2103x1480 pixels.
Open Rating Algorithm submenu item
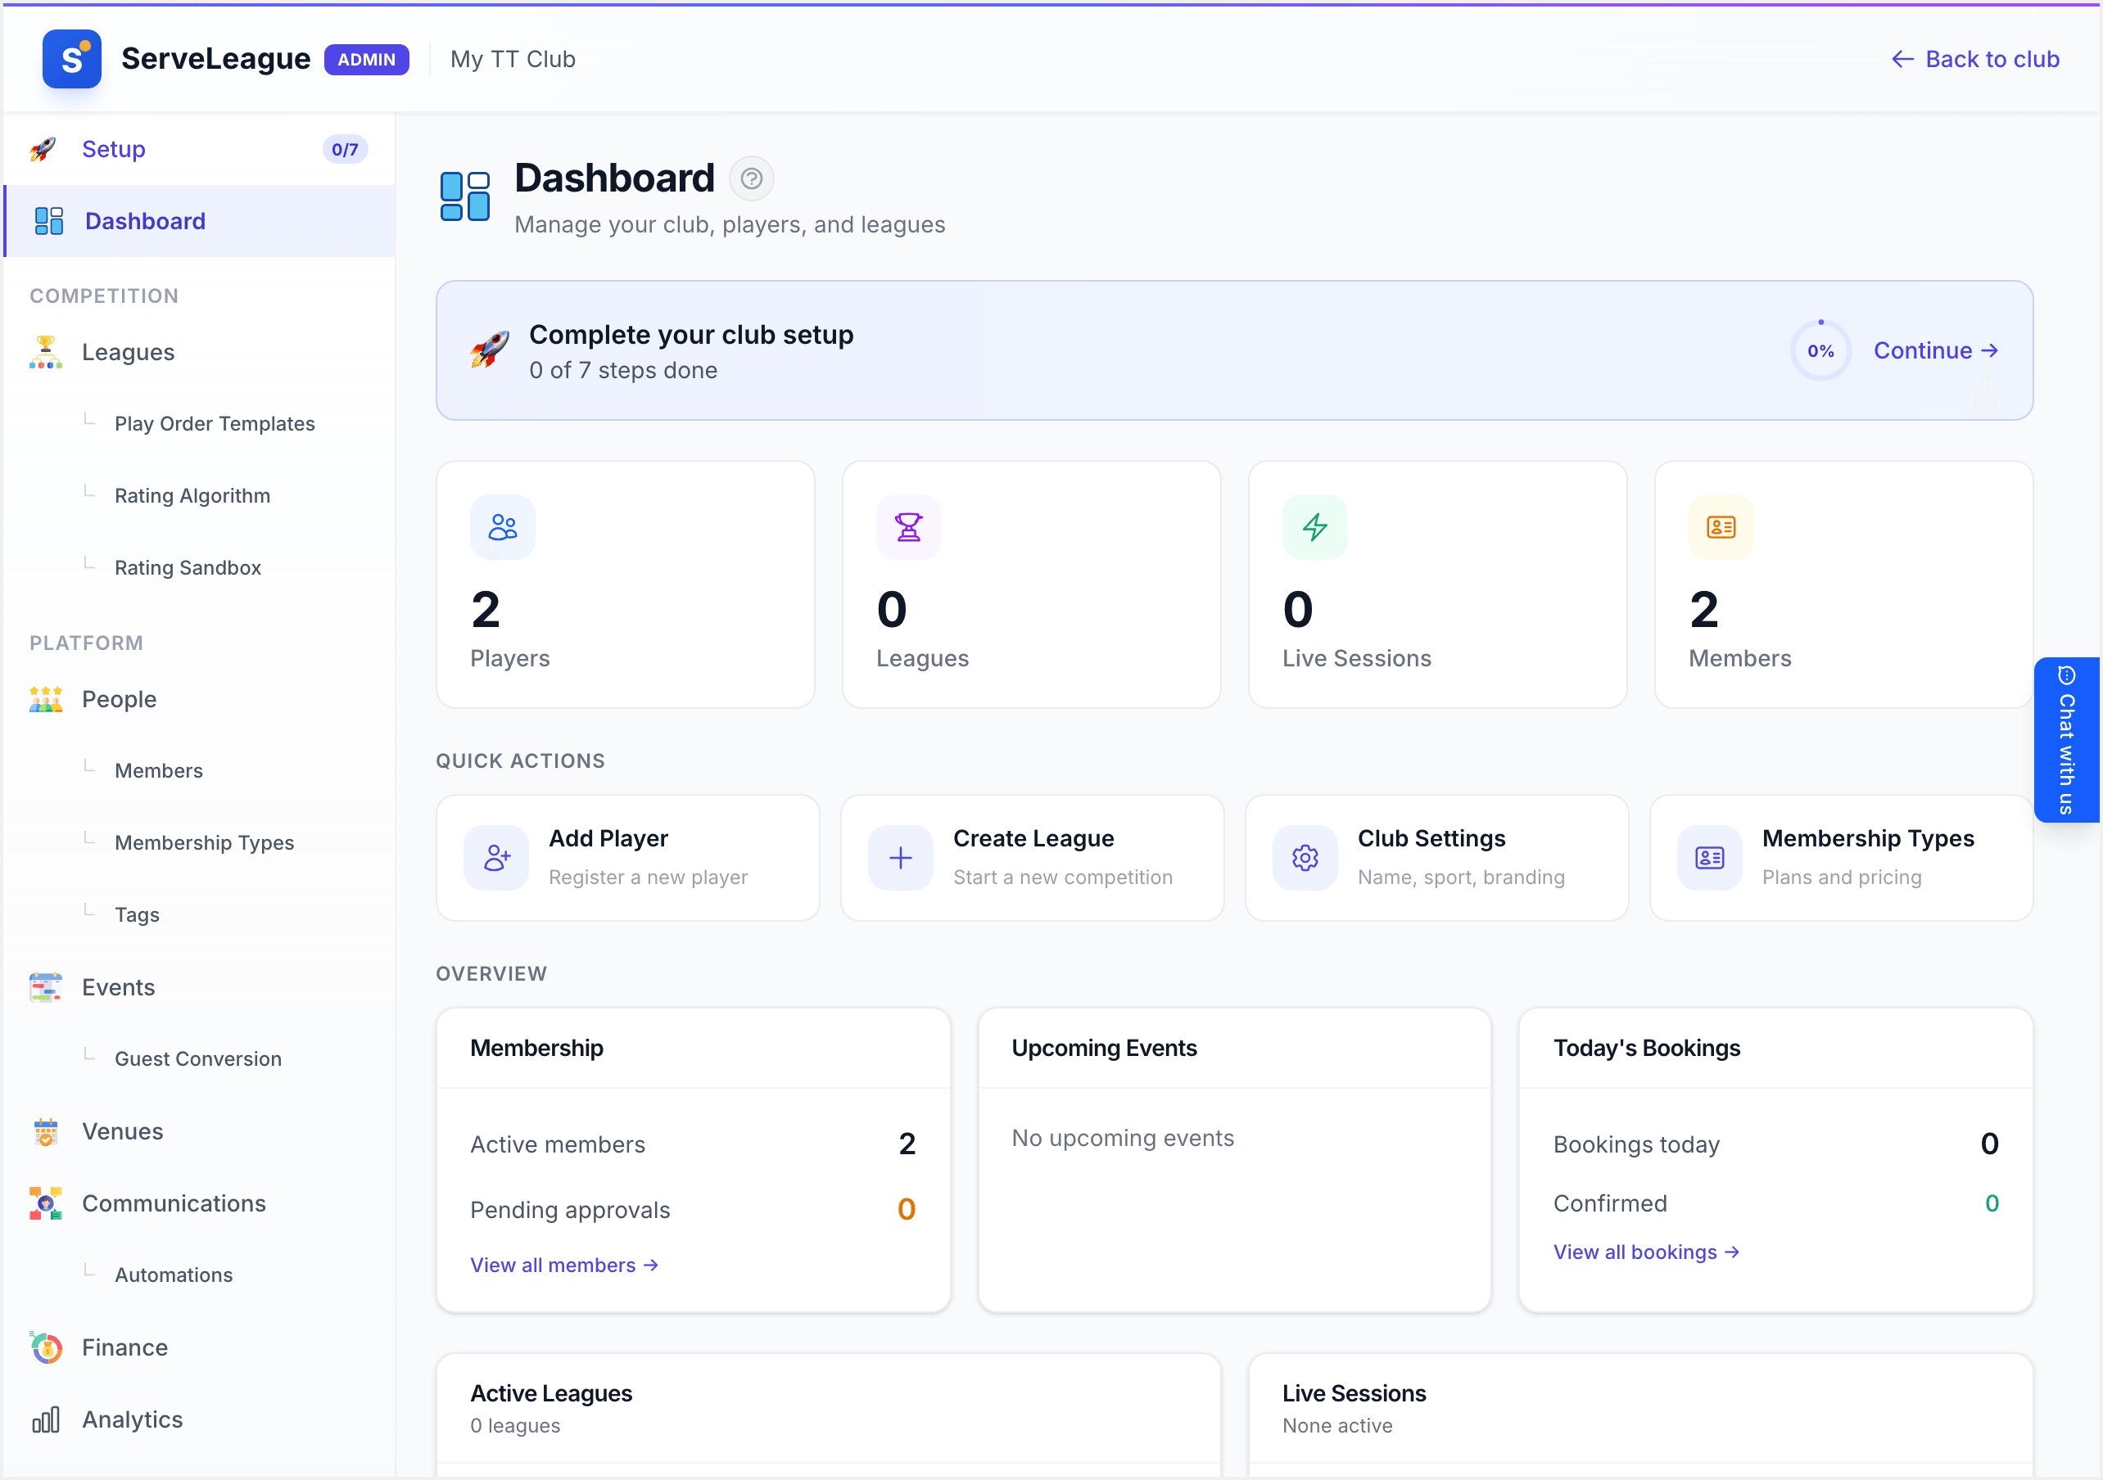coord(192,496)
